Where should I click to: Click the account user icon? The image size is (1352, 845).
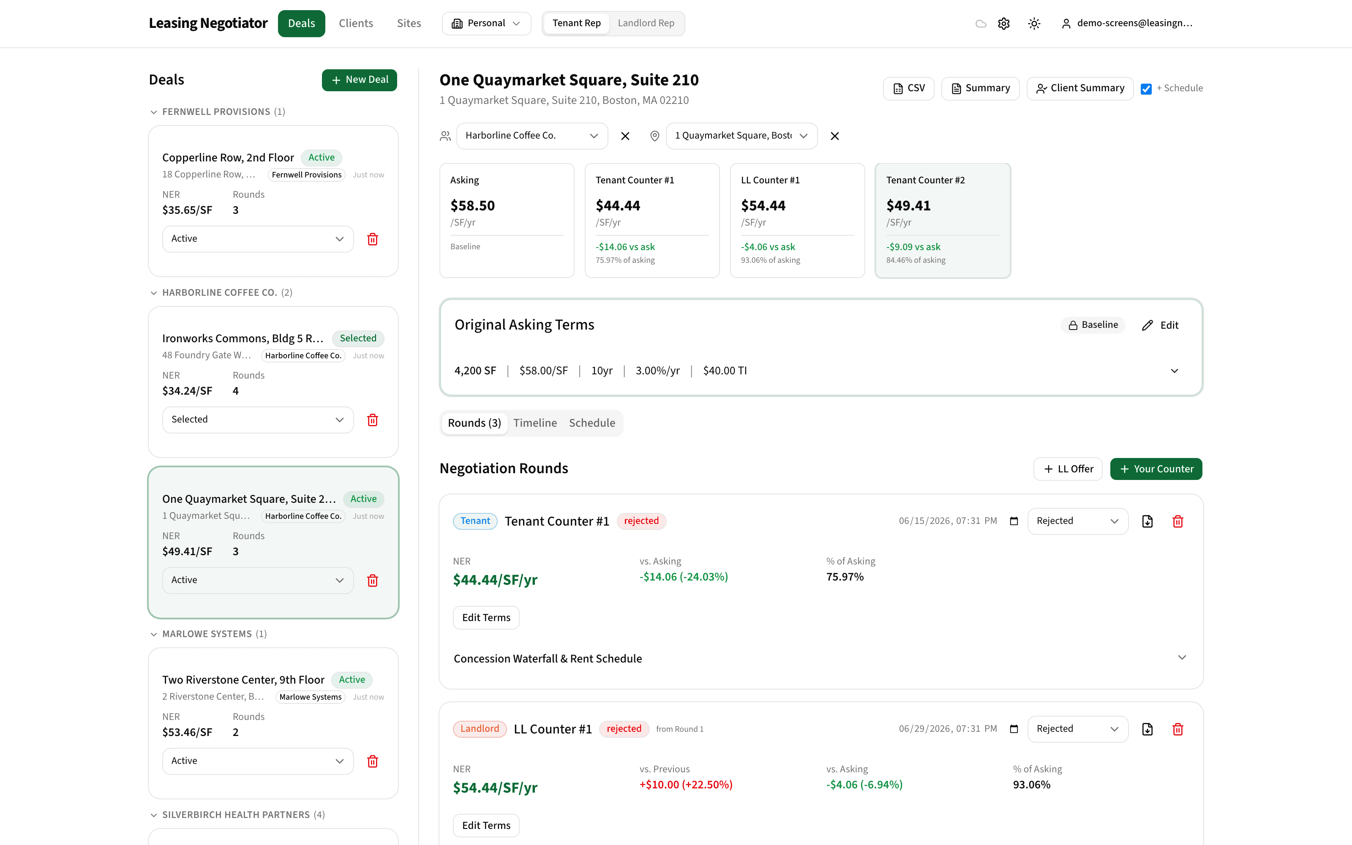pyautogui.click(x=1066, y=24)
